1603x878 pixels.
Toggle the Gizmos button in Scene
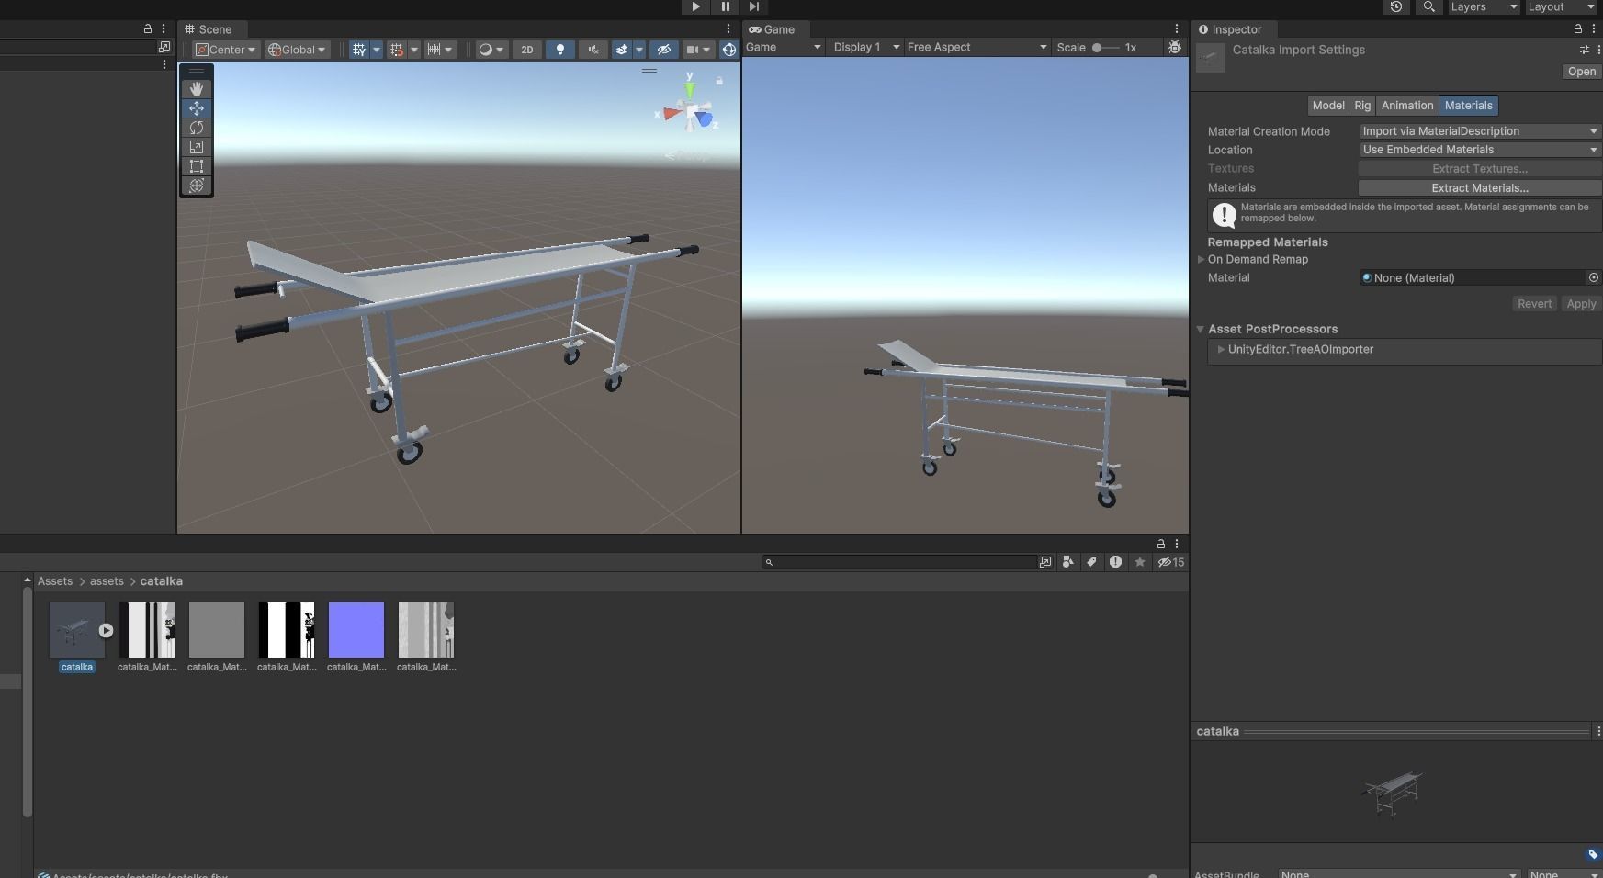point(728,50)
